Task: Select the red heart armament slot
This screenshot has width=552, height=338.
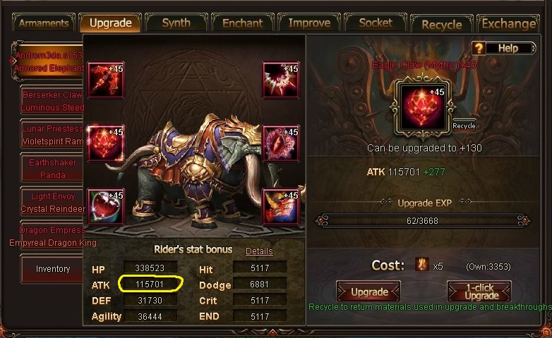Action: 106,206
